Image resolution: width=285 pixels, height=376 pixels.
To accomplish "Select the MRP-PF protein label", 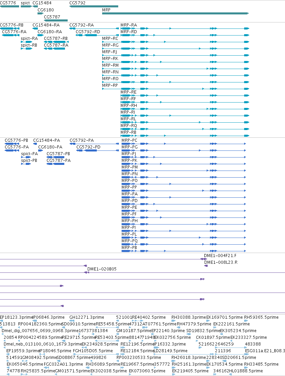I will point(129,214).
